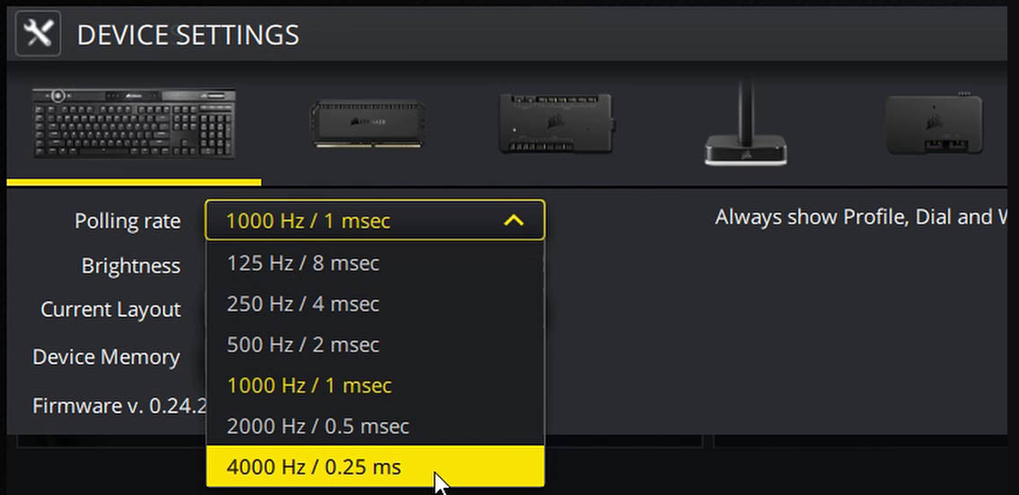Select the Corsair keyboard device
Screen dimensions: 1019x495
tap(134, 124)
